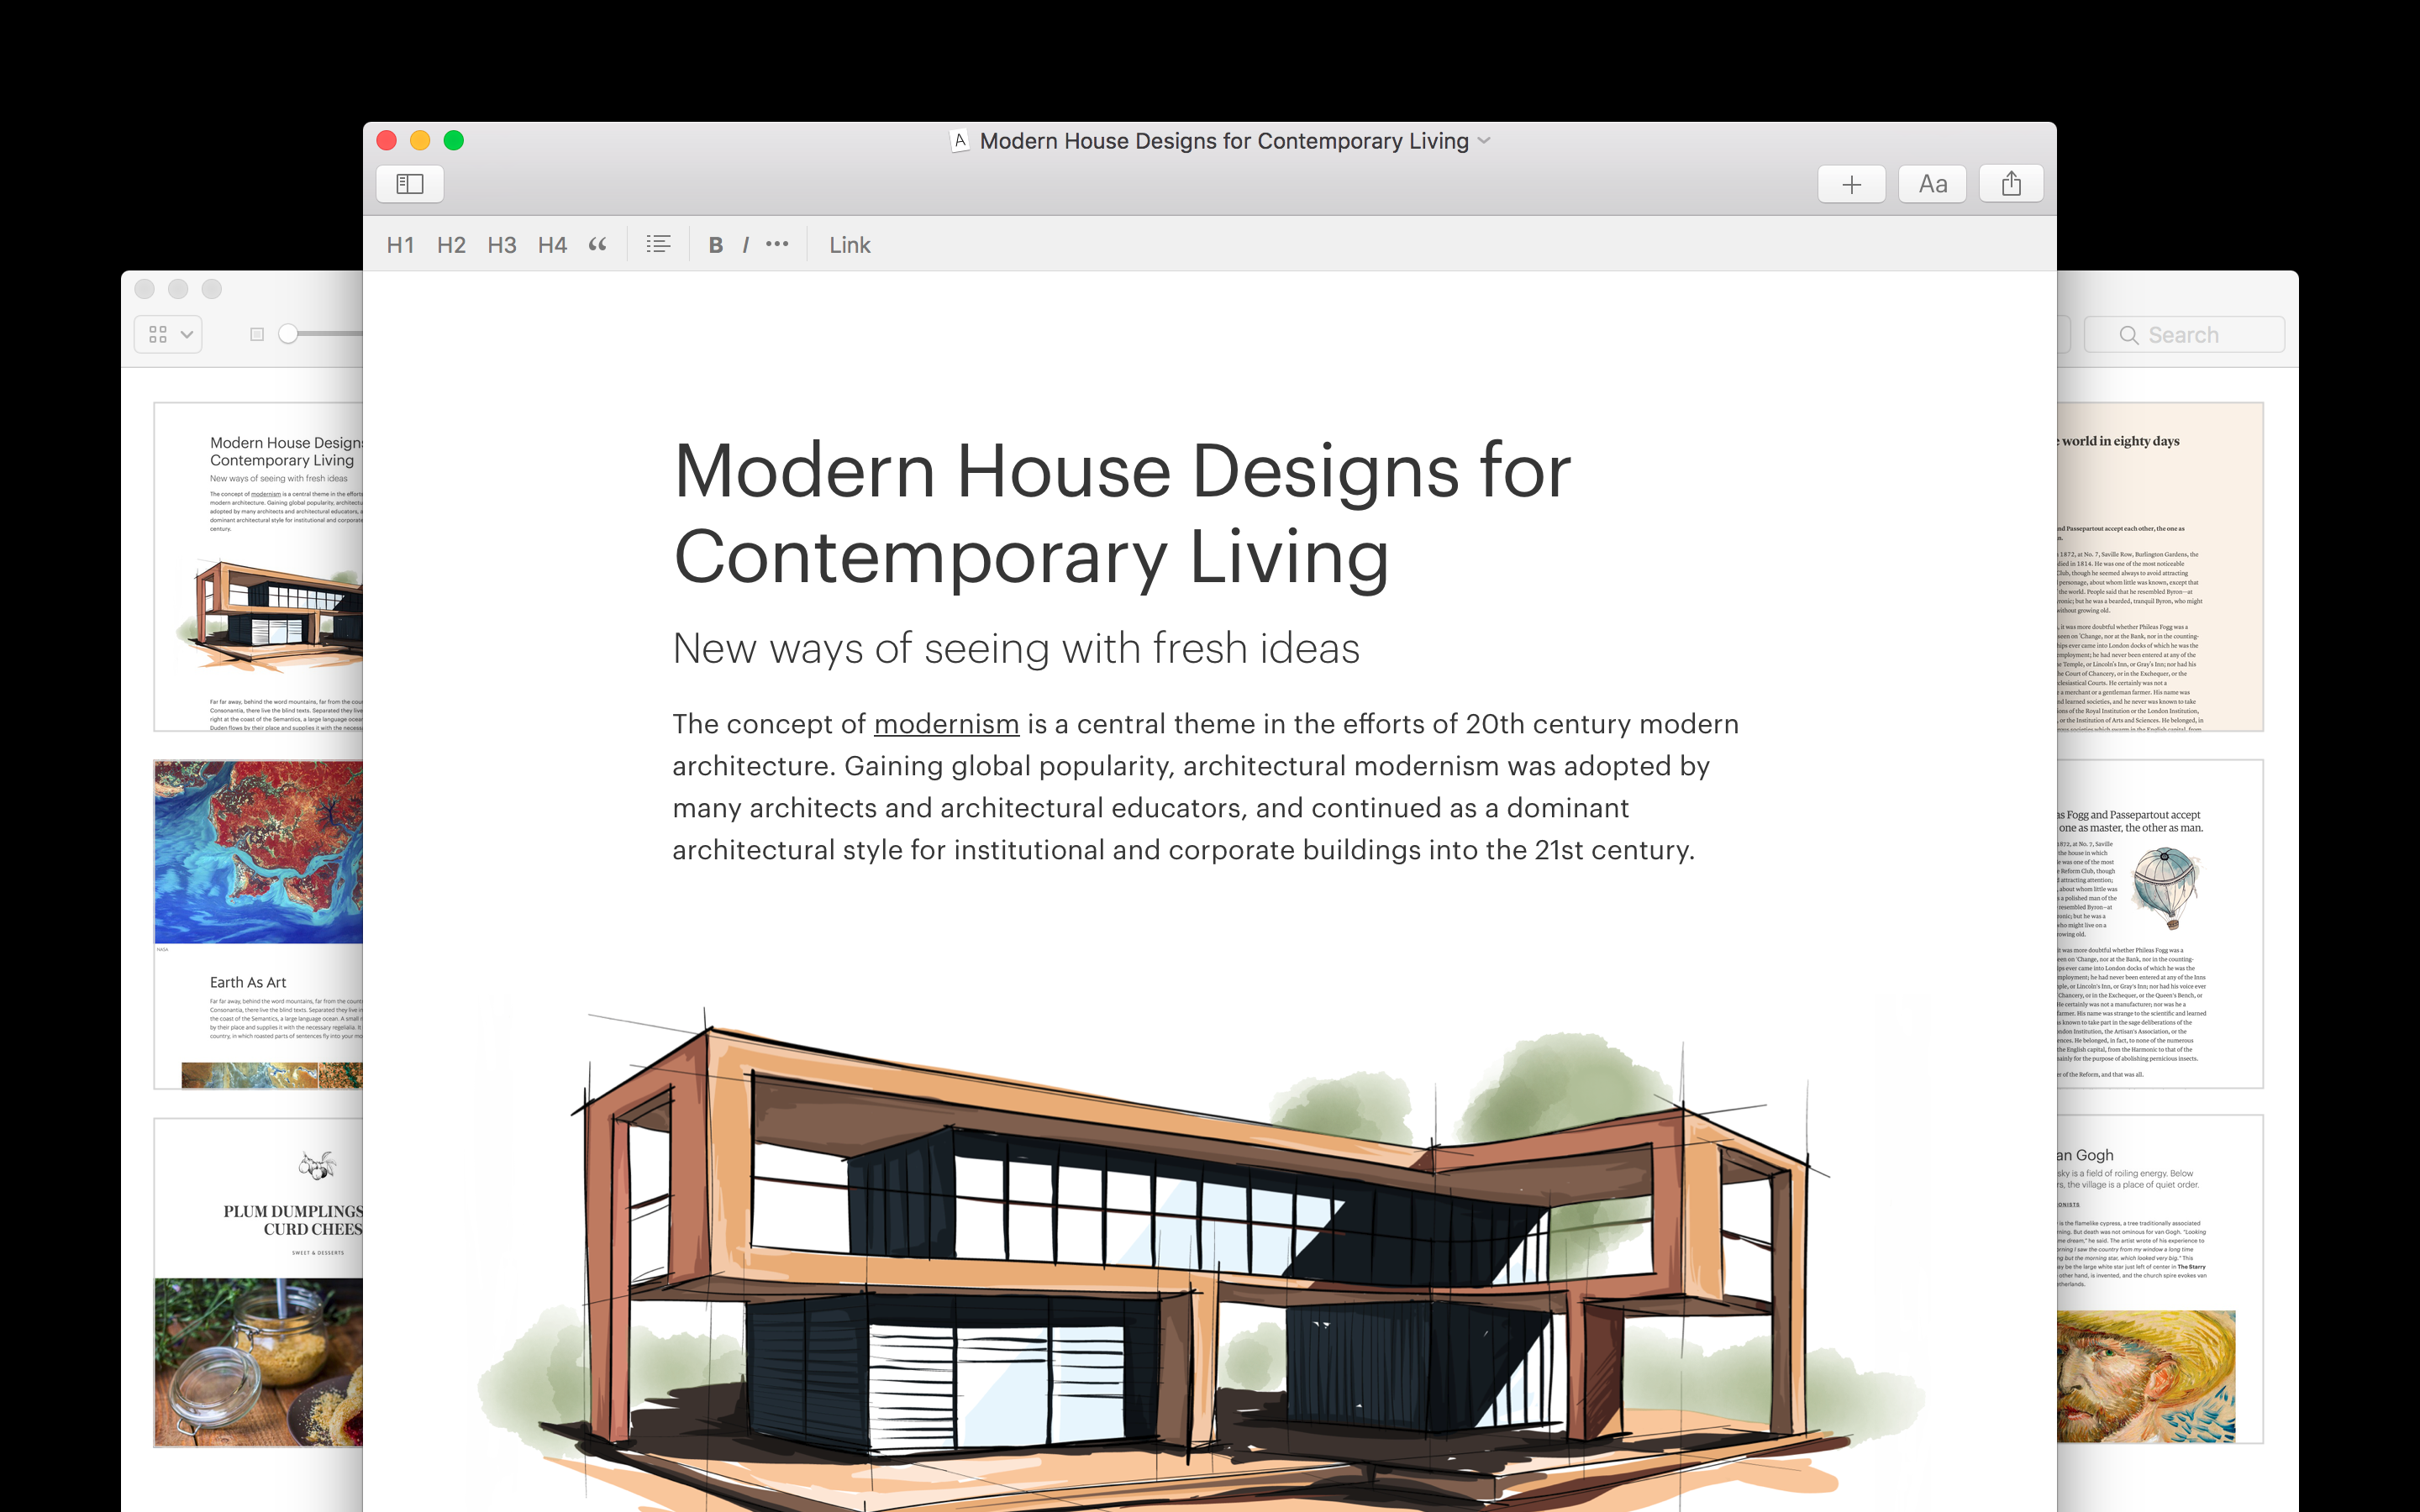Image resolution: width=2420 pixels, height=1512 pixels.
Task: Select grid view in the library window
Action: click(157, 334)
